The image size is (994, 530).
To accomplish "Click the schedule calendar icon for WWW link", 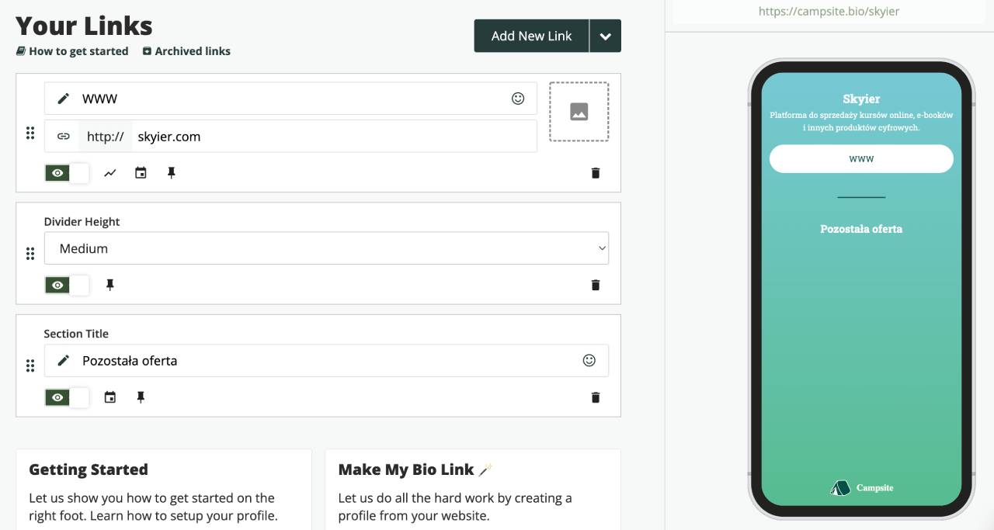I will [x=141, y=173].
